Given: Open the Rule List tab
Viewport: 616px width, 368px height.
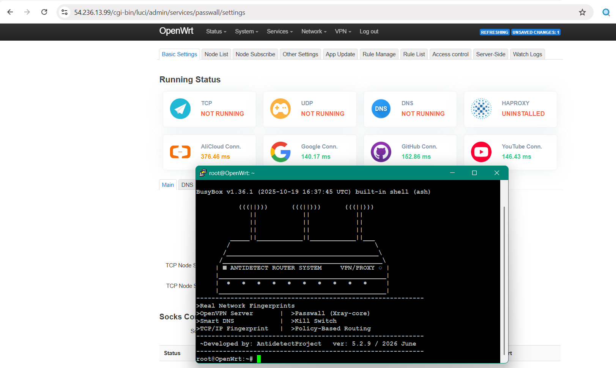Looking at the screenshot, I should click(x=414, y=54).
